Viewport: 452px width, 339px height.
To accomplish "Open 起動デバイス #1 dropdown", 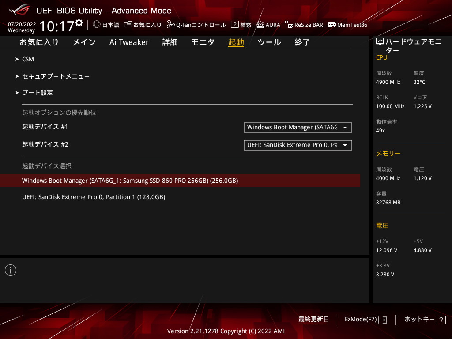I will tap(298, 128).
